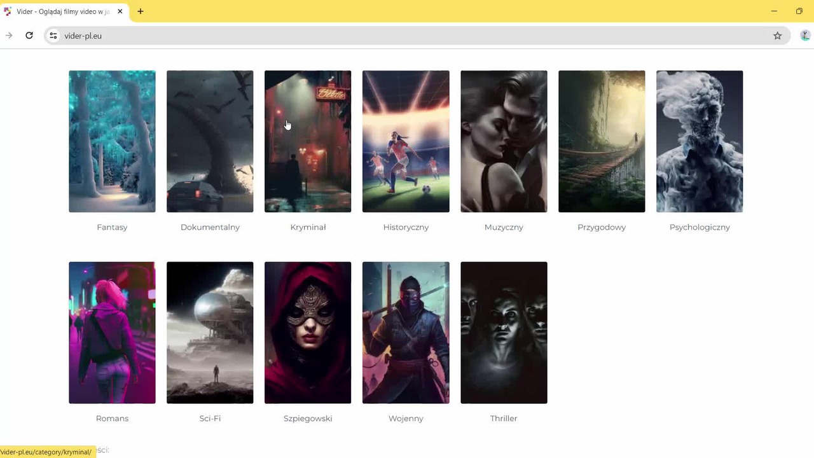
Task: Open the site information icon beside the URL
Action: coord(53,36)
